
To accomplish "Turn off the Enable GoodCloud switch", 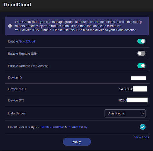I will point(141,41).
